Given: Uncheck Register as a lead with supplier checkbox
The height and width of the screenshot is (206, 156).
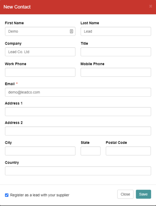Looking at the screenshot, I should click(7, 195).
